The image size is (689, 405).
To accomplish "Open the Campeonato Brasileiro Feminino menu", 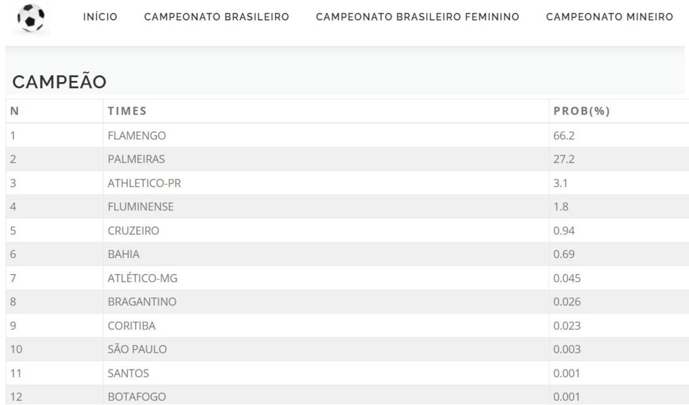I will click(x=418, y=17).
